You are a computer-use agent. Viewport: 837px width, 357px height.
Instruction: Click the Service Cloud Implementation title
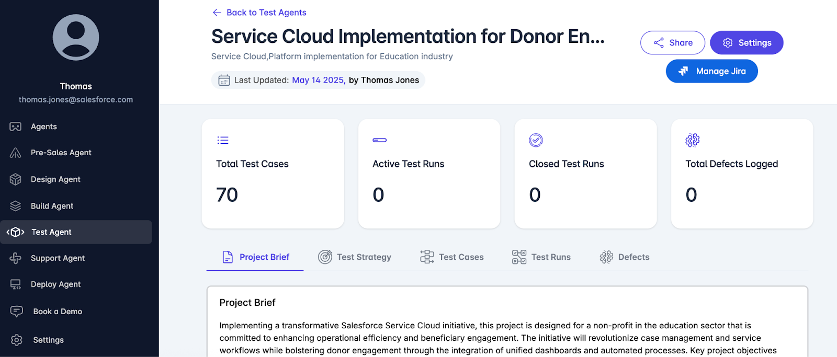408,37
